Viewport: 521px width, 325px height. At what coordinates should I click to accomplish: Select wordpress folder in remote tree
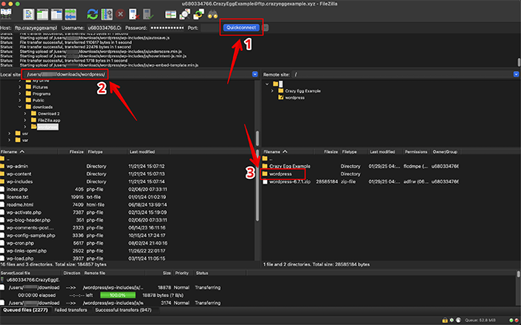coord(295,97)
